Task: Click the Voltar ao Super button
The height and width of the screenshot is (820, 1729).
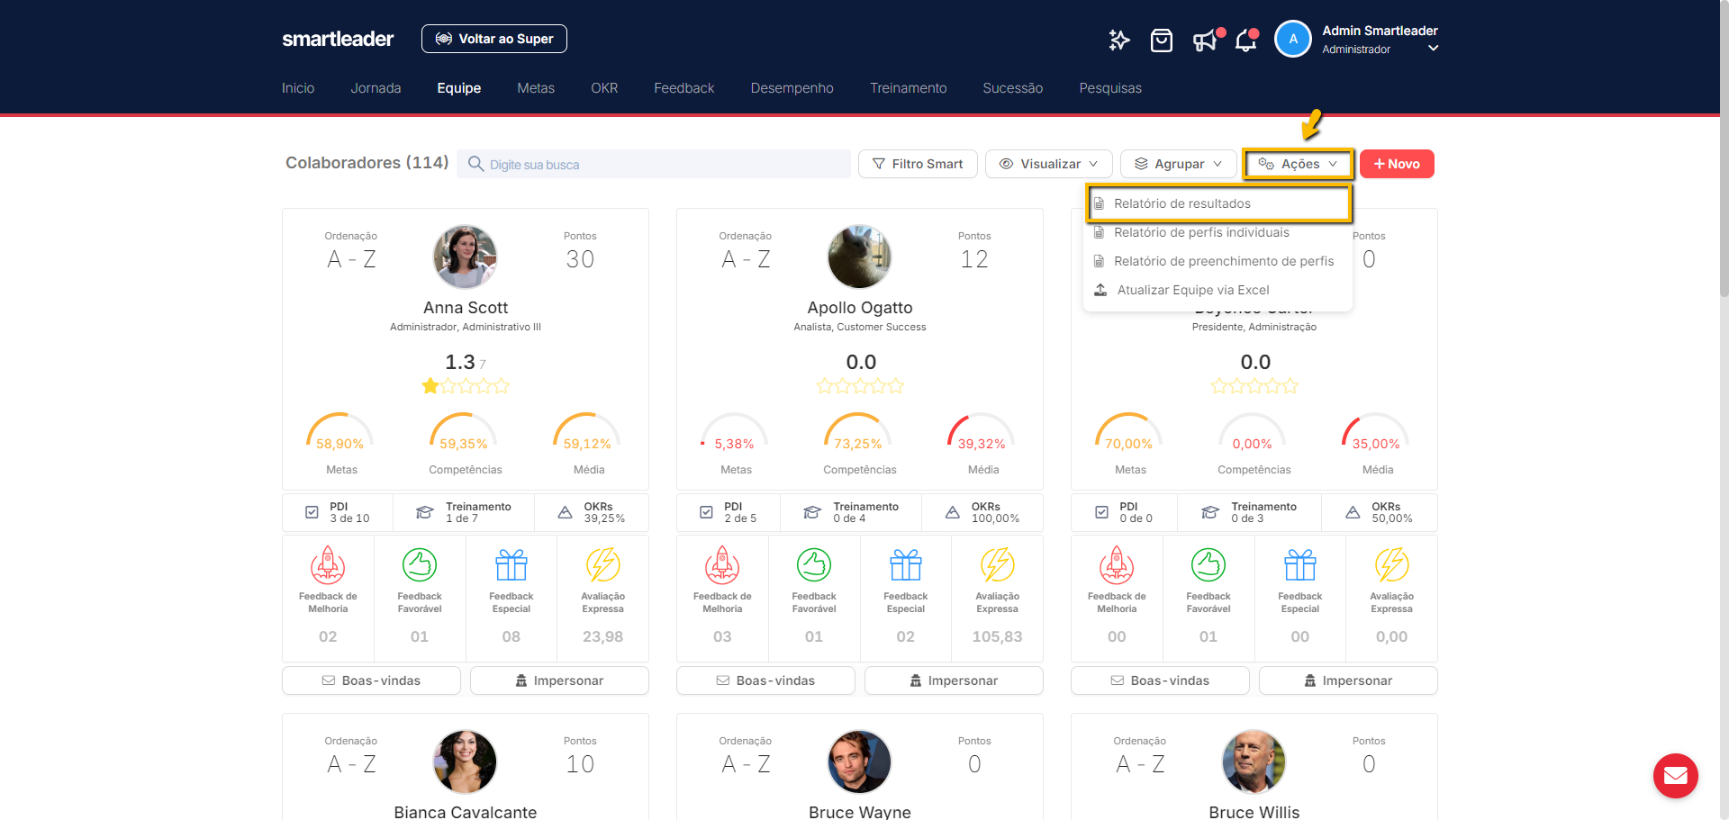Action: click(494, 39)
